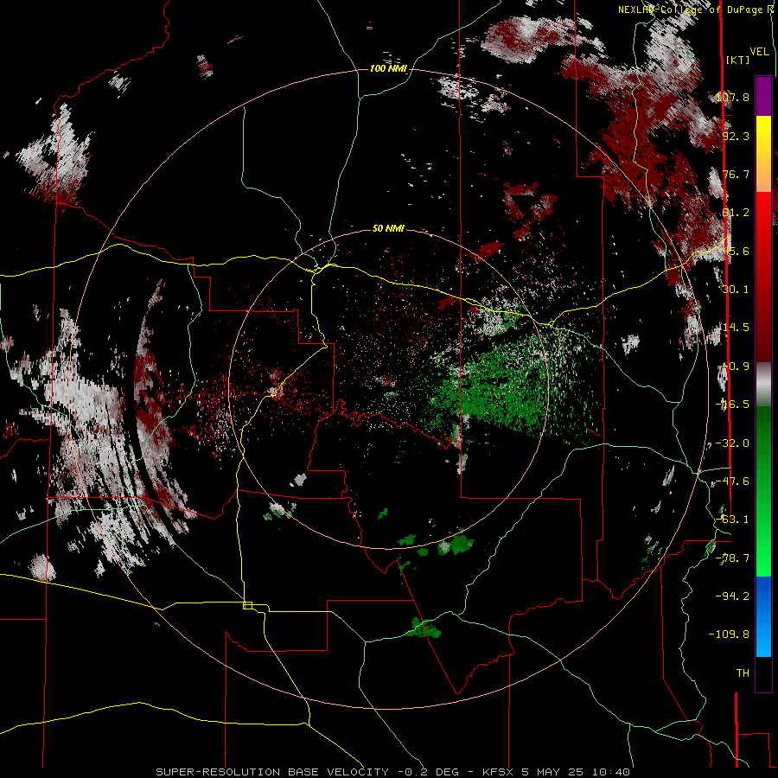The image size is (778, 778).
Task: Select the -16.5 value on velocity scale
Action: (733, 405)
